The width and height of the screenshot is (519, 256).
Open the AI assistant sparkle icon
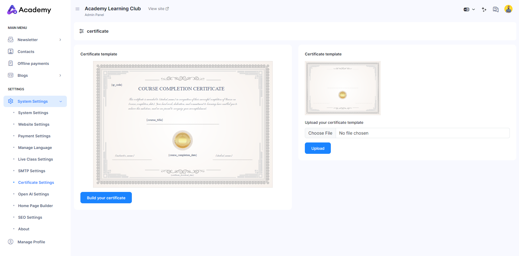click(484, 9)
